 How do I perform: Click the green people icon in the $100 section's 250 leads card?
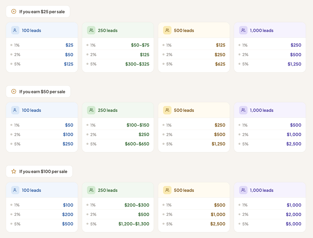click(x=91, y=190)
